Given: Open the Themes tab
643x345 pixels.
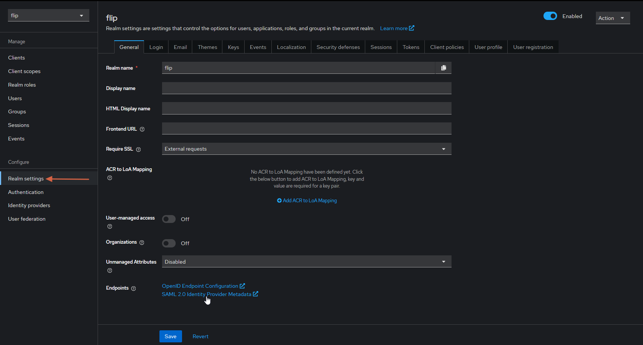Looking at the screenshot, I should point(207,47).
